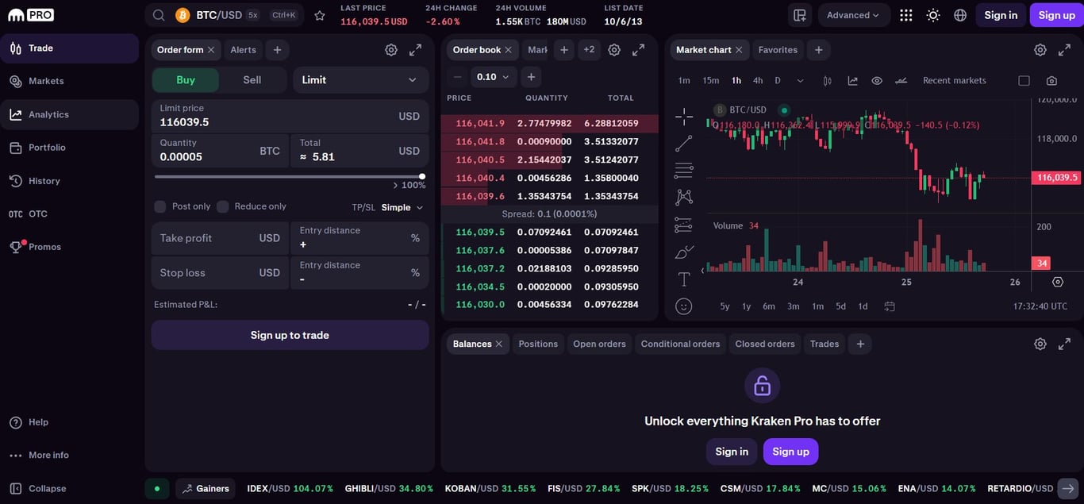Enable the Reduce only checkbox

[x=224, y=206]
